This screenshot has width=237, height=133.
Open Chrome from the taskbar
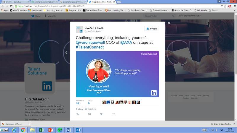pyautogui.click(x=23, y=130)
